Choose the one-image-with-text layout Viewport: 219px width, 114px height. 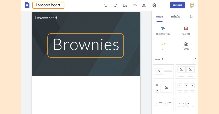click(x=163, y=72)
